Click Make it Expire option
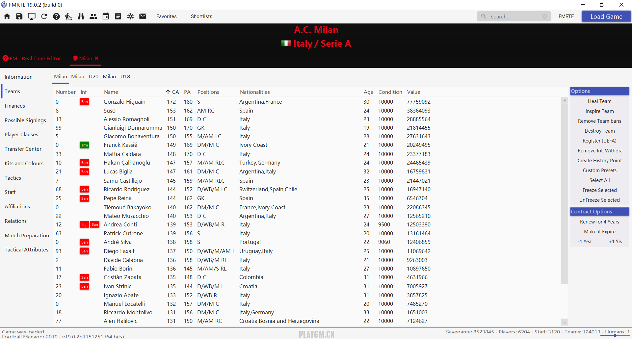 coord(600,232)
